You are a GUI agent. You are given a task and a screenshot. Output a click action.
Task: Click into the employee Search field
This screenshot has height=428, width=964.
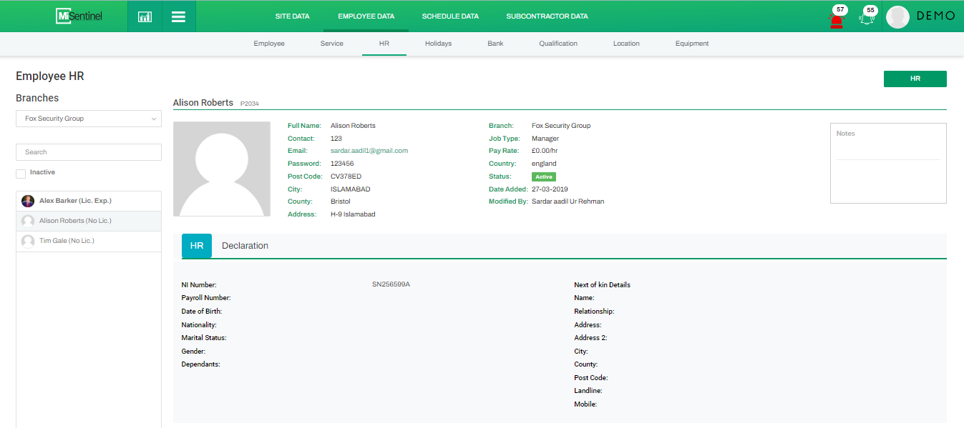[89, 152]
